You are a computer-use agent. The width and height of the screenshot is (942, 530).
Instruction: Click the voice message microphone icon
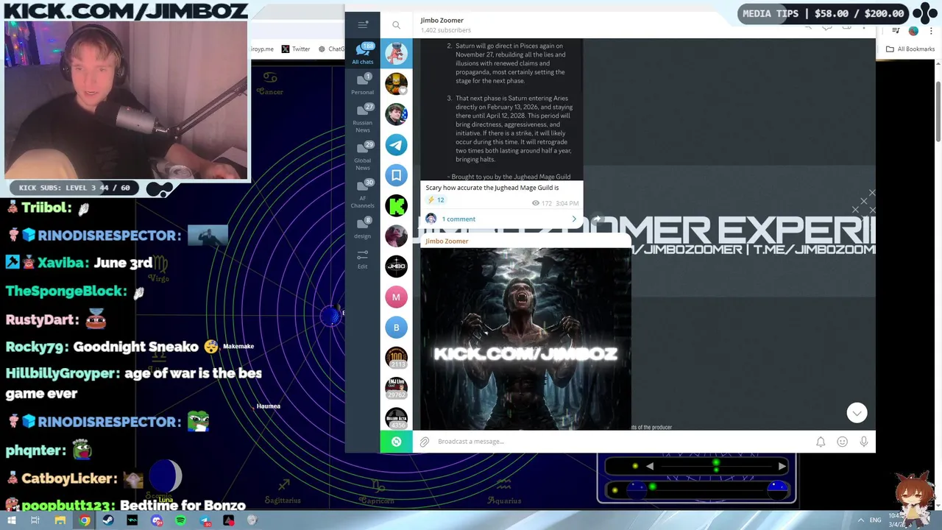pyautogui.click(x=864, y=442)
